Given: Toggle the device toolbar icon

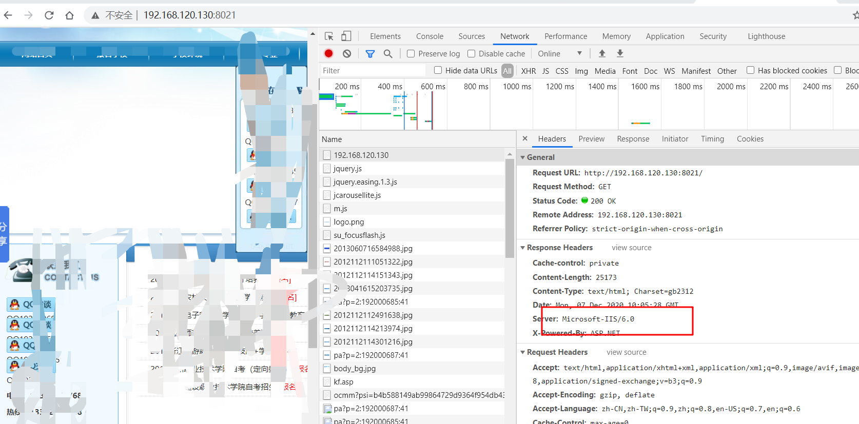Looking at the screenshot, I should [x=346, y=36].
